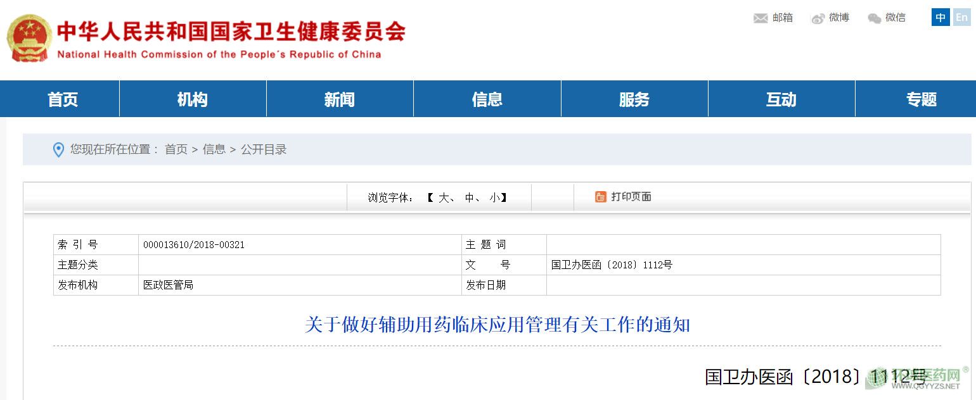Click the 微博 Weibo icon
The height and width of the screenshot is (400, 976).
click(818, 18)
